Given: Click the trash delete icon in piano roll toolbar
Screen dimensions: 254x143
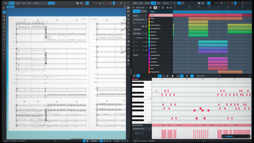Looking at the screenshot, I should [173, 76].
